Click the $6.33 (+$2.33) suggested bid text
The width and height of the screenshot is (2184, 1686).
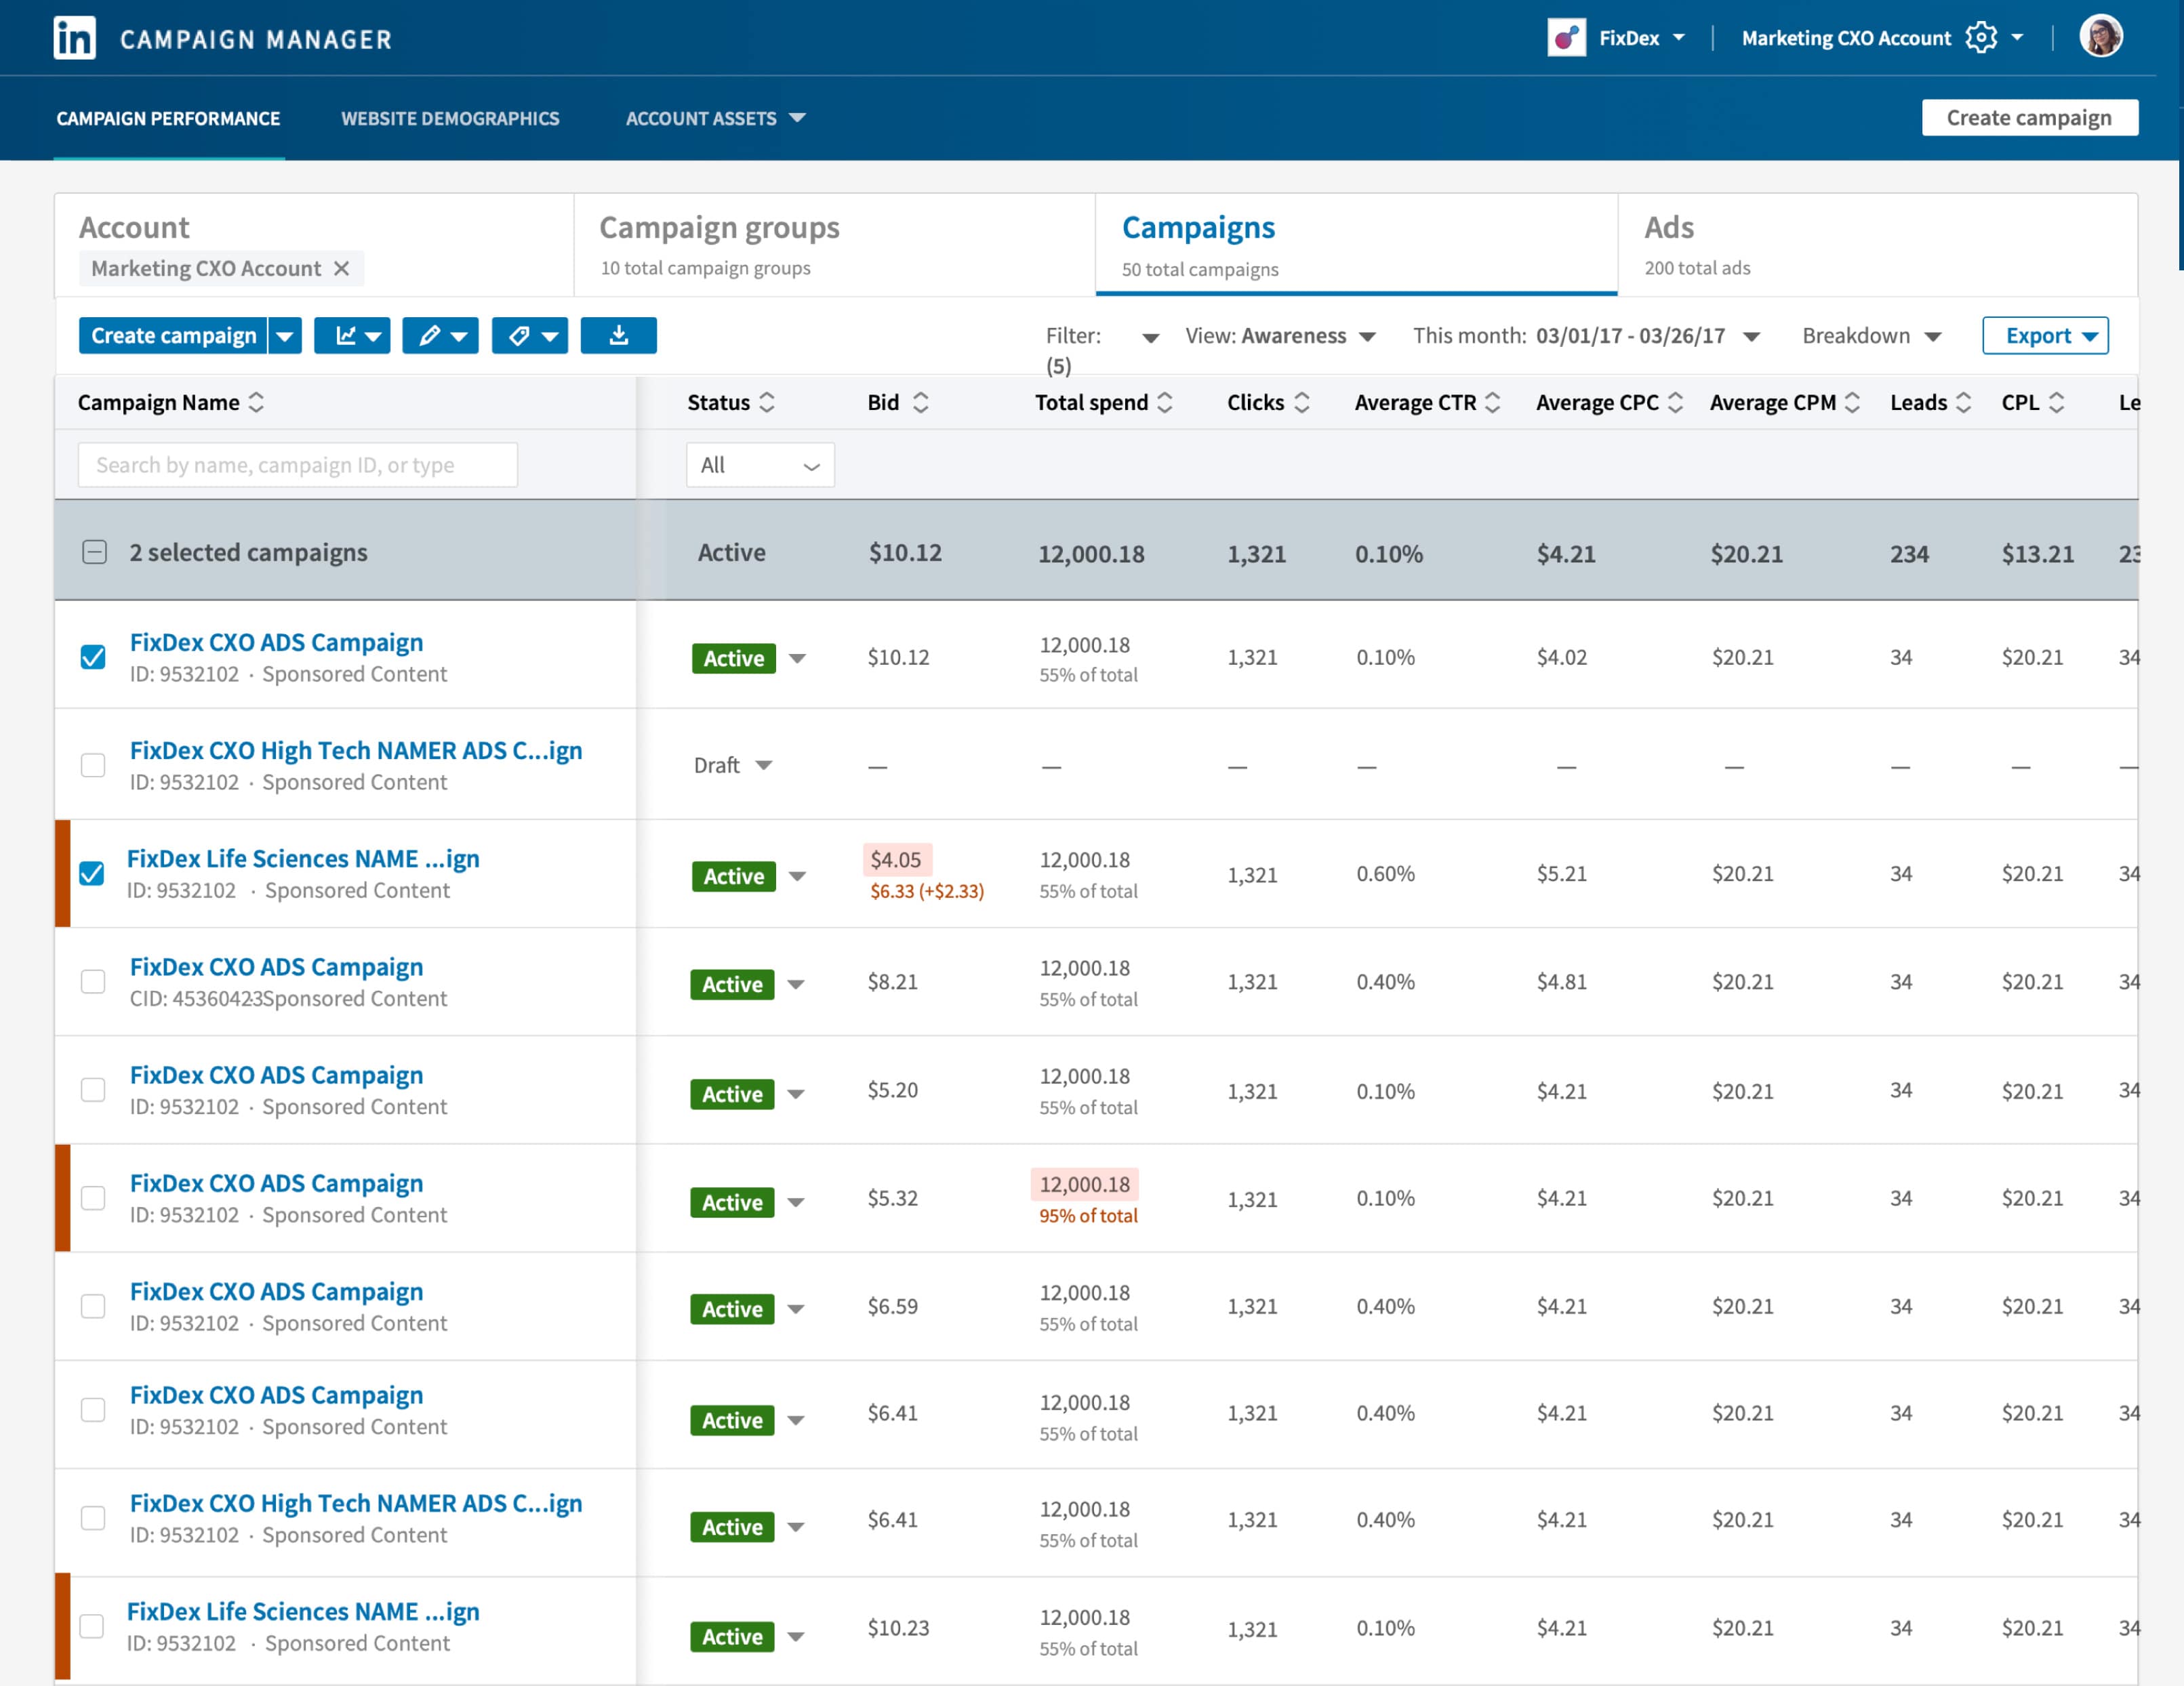point(926,891)
